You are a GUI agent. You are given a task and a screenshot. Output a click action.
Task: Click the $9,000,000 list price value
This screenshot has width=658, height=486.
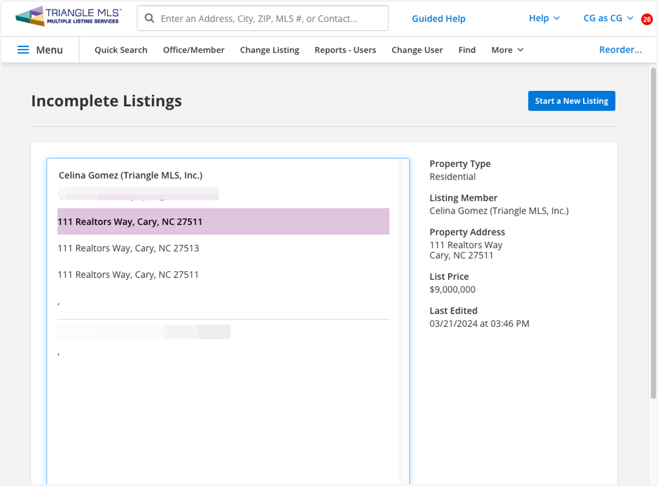point(452,290)
